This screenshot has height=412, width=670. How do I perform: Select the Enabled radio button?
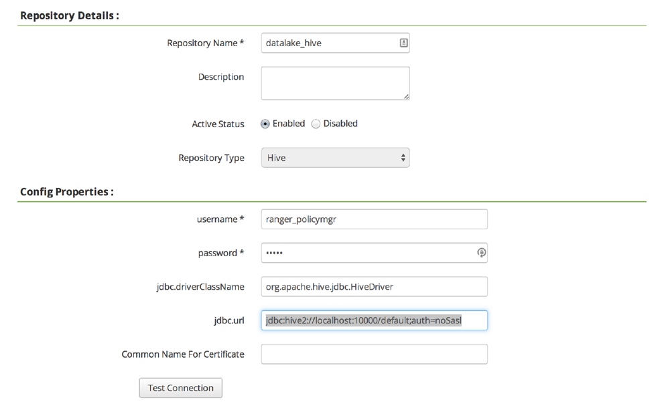pyautogui.click(x=265, y=124)
